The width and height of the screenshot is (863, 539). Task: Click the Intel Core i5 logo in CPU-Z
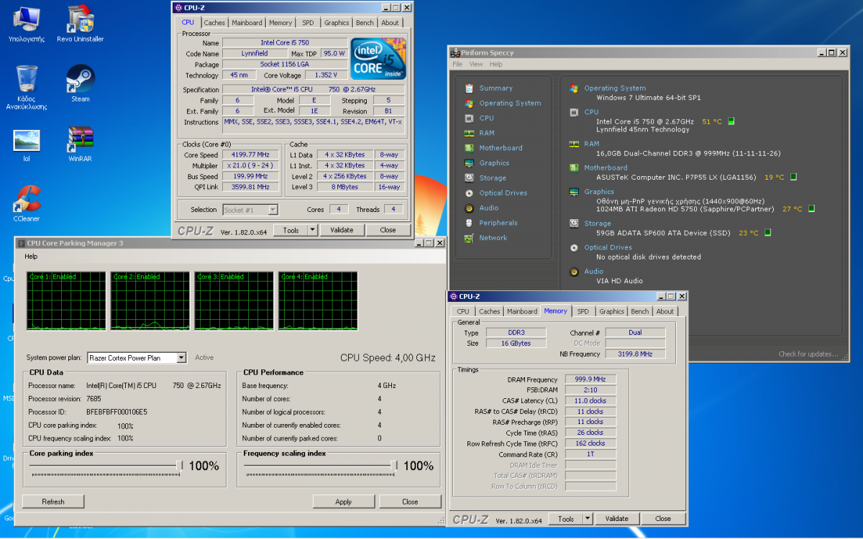[x=378, y=59]
